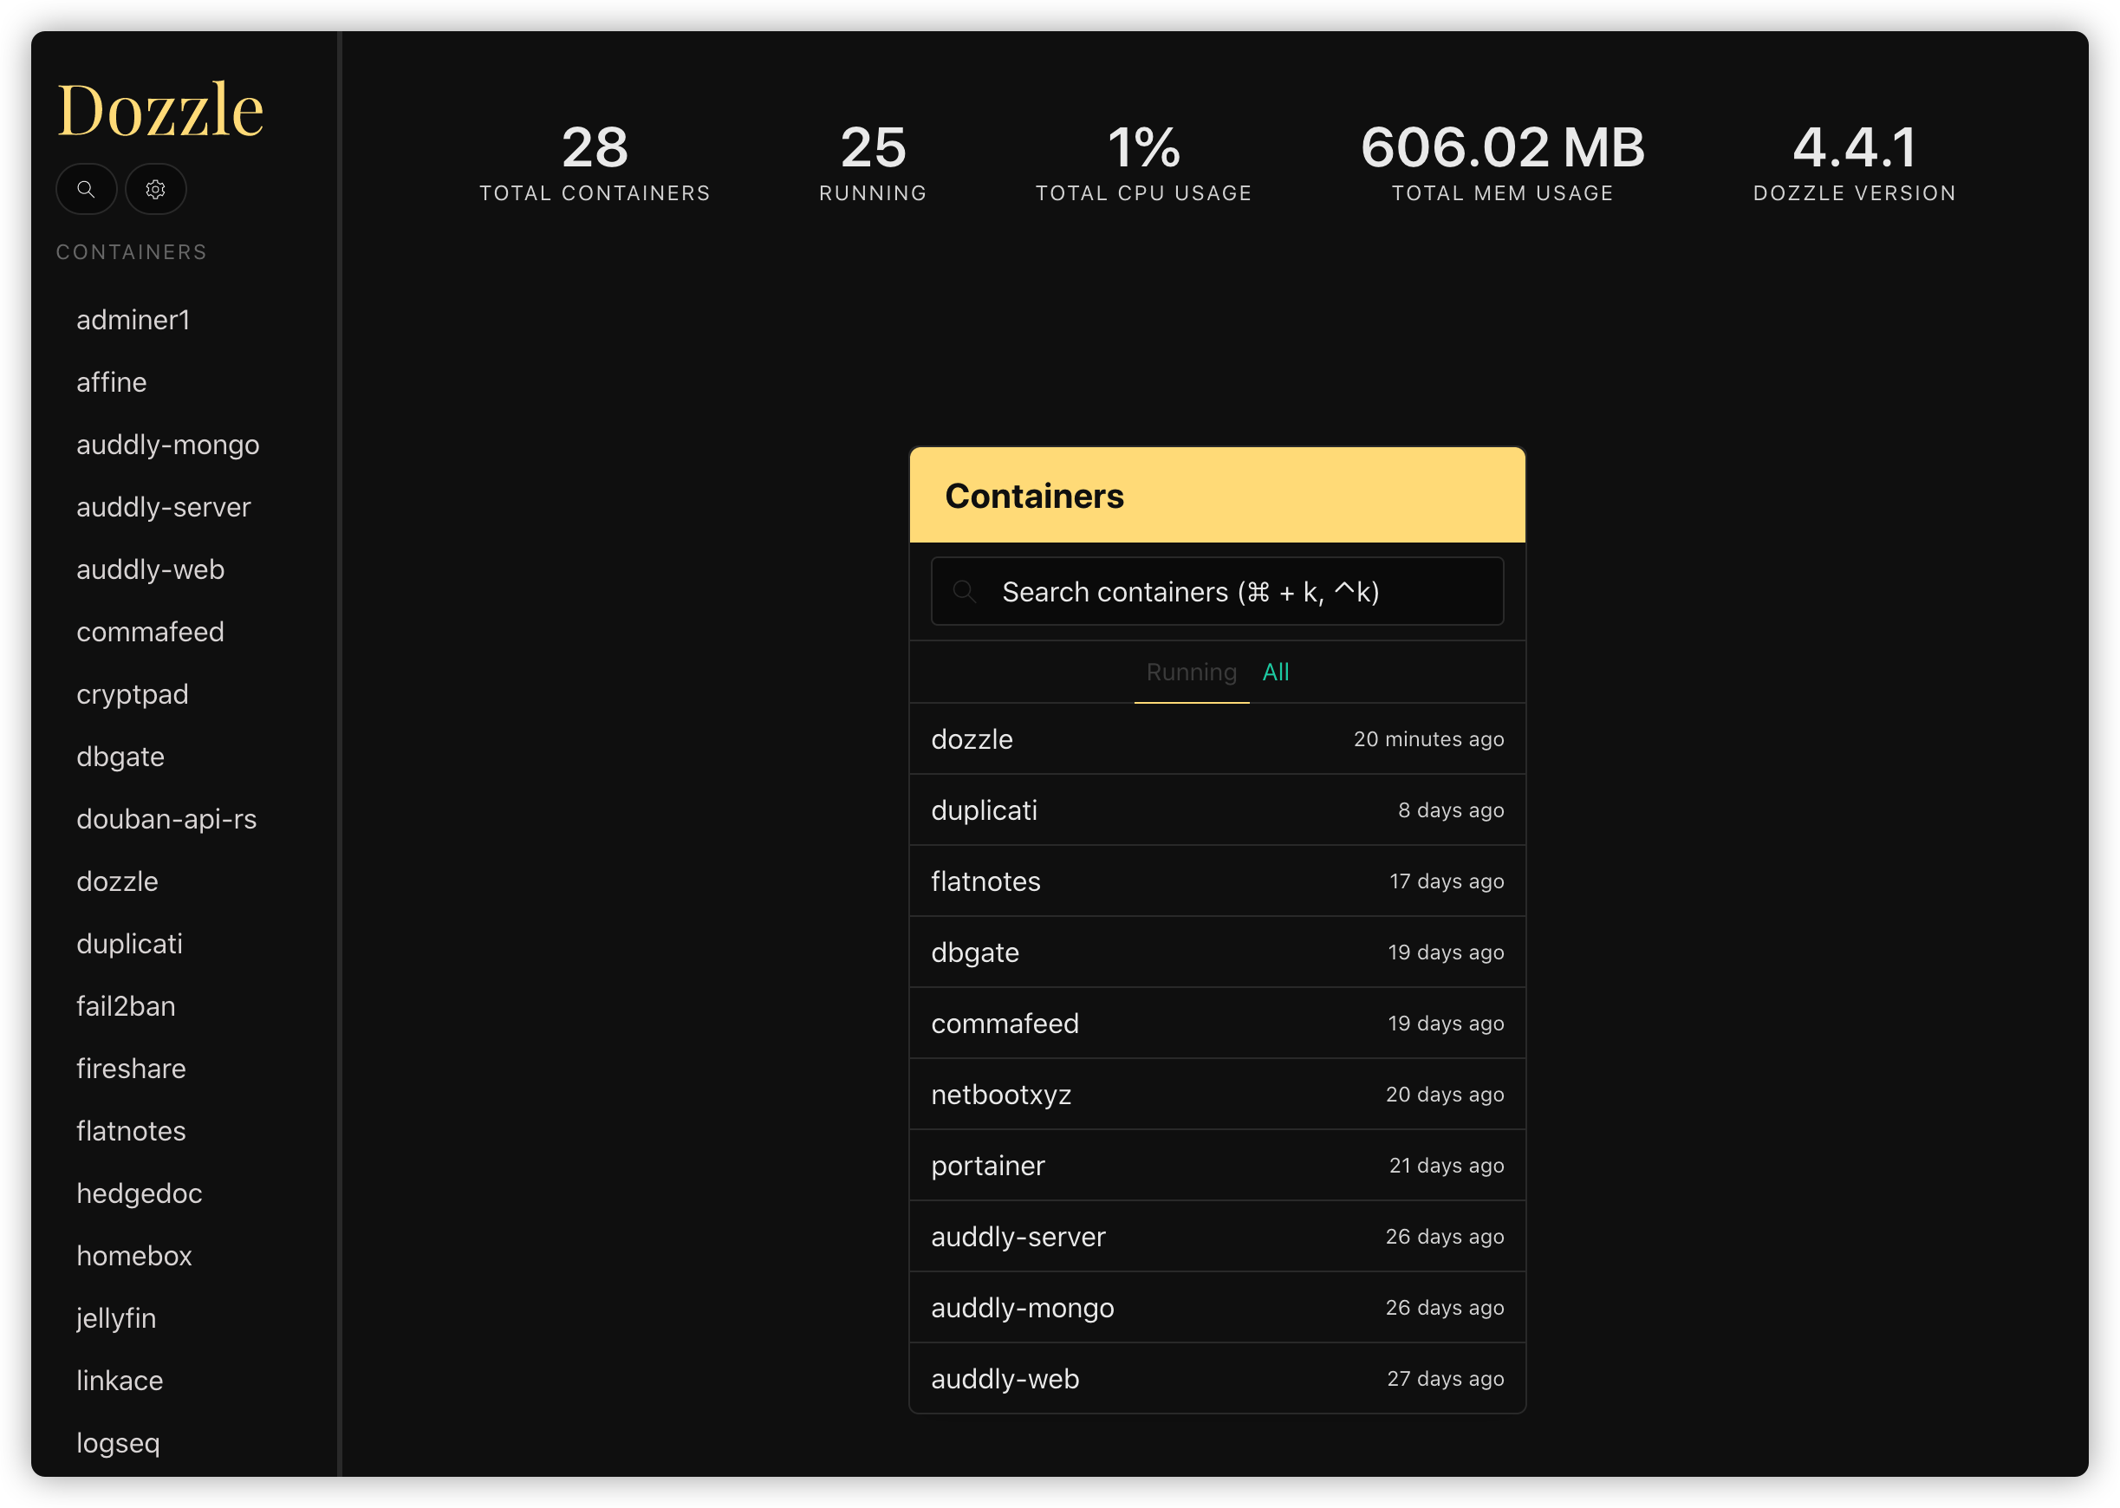Open fireshare container from sidebar

tap(131, 1069)
